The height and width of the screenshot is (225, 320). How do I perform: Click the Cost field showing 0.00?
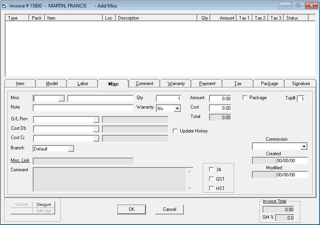coord(220,108)
